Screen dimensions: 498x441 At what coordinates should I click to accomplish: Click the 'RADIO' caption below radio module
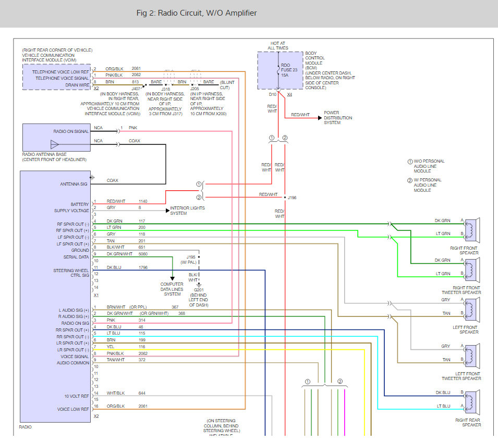tap(25, 427)
